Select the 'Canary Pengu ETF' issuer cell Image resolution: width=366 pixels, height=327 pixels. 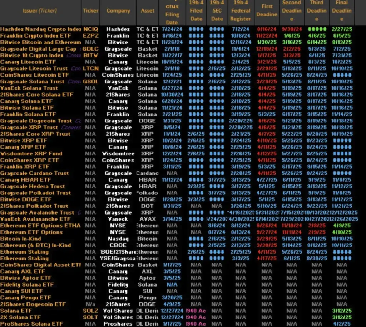click(25, 298)
